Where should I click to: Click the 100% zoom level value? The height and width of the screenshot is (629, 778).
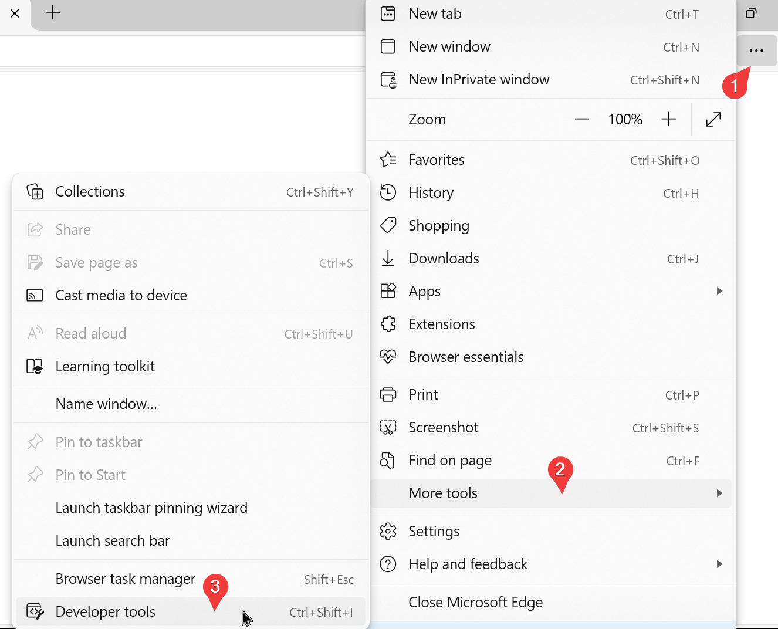(x=625, y=120)
